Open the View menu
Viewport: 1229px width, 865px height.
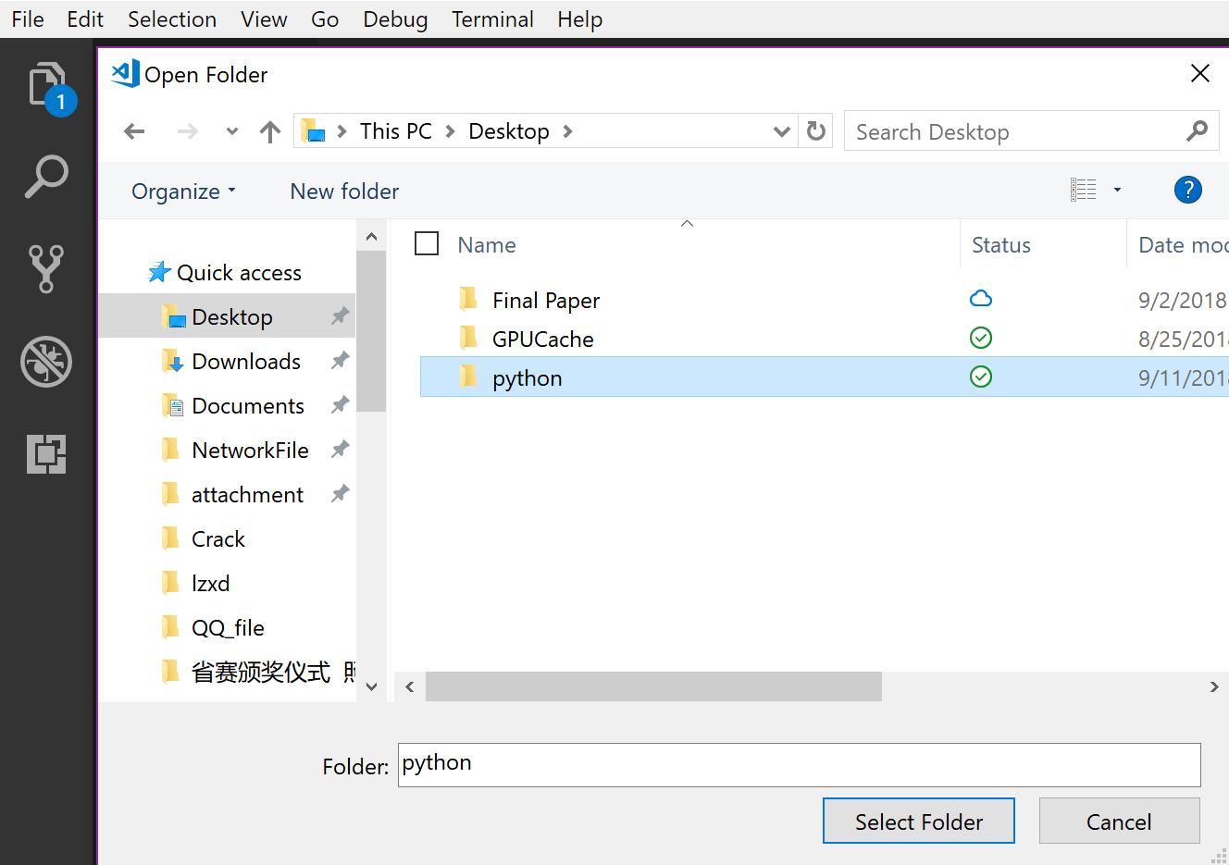tap(264, 19)
